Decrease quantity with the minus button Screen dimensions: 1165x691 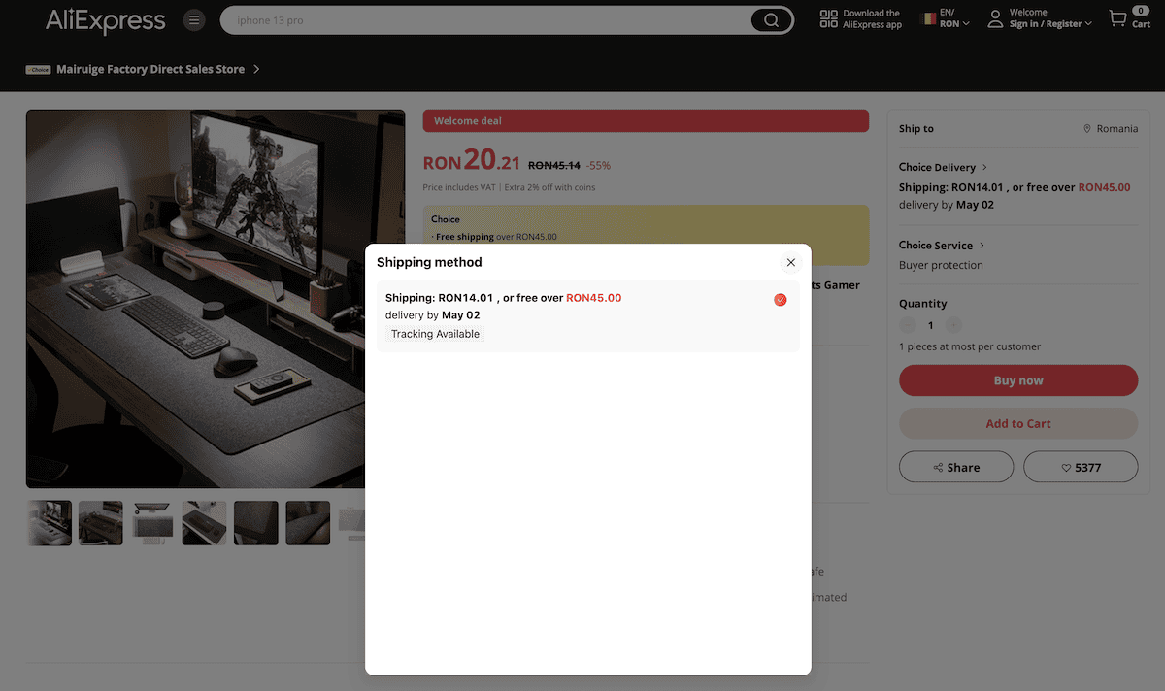pos(908,326)
